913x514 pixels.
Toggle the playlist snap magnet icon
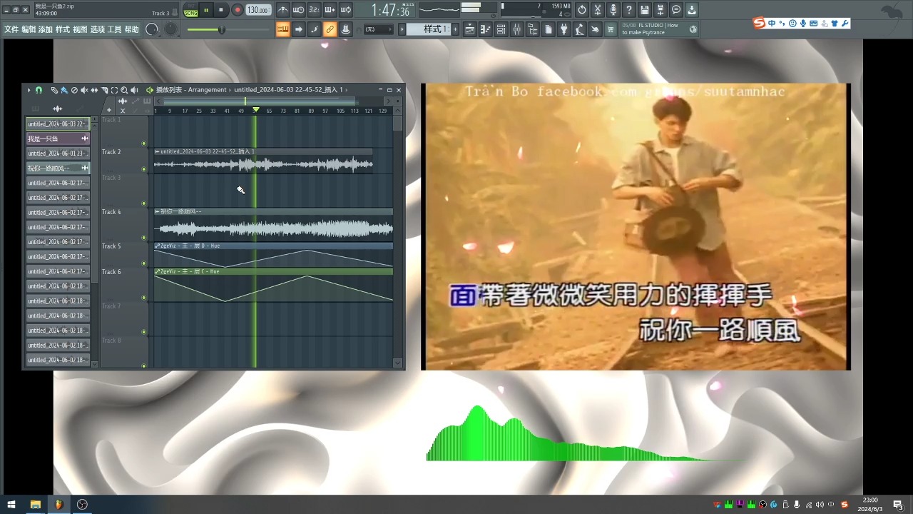(x=39, y=90)
